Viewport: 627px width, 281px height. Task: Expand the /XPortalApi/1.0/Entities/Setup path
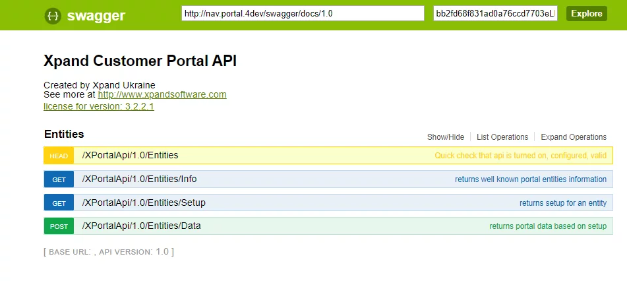[x=144, y=203]
